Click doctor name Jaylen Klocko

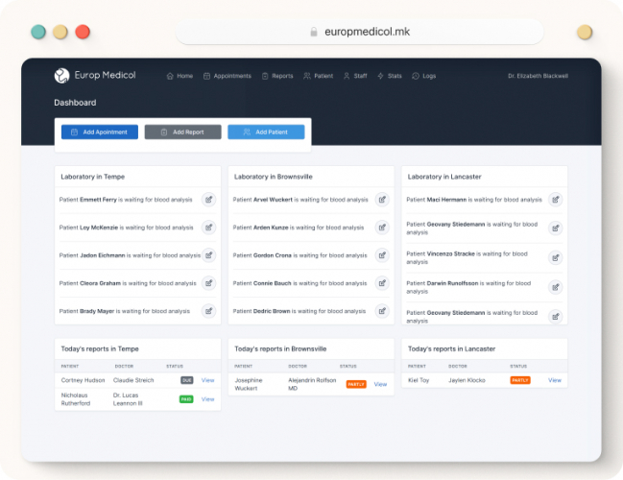(x=467, y=380)
